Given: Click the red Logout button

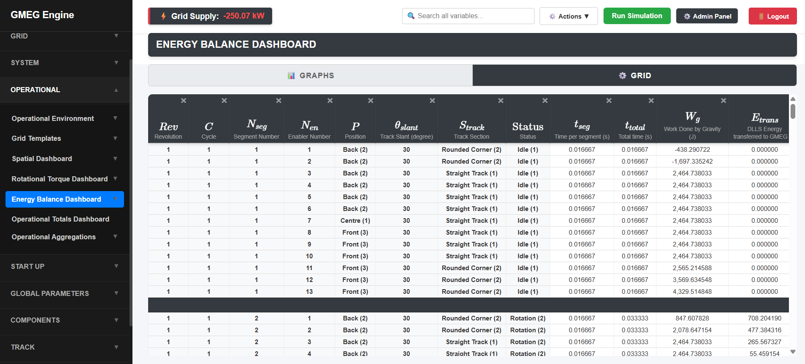Looking at the screenshot, I should 772,16.
